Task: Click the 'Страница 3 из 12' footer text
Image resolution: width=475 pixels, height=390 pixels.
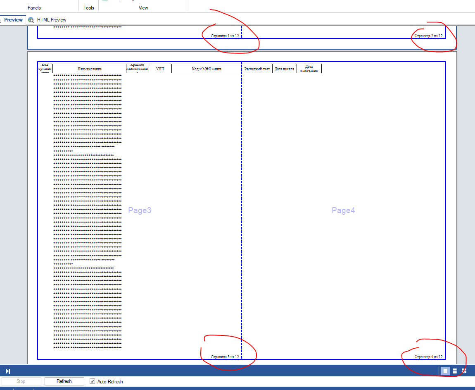Action: point(225,357)
